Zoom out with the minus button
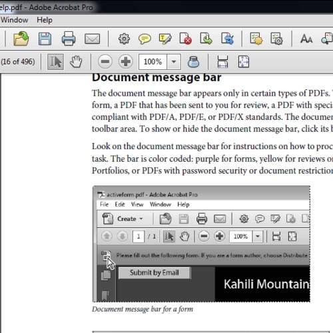 105,61
